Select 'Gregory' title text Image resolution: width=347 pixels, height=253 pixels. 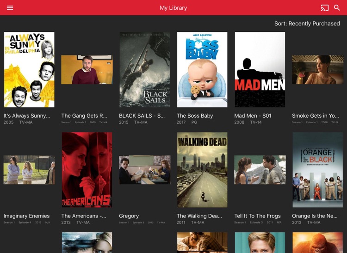coord(129,216)
